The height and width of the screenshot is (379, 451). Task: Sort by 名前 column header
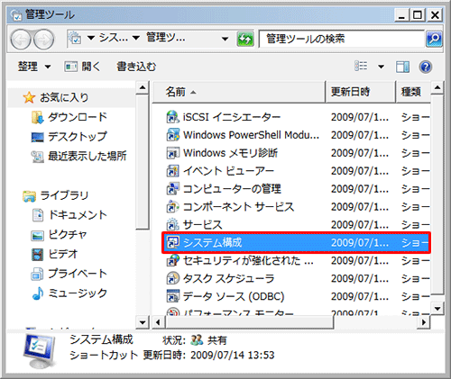(239, 92)
